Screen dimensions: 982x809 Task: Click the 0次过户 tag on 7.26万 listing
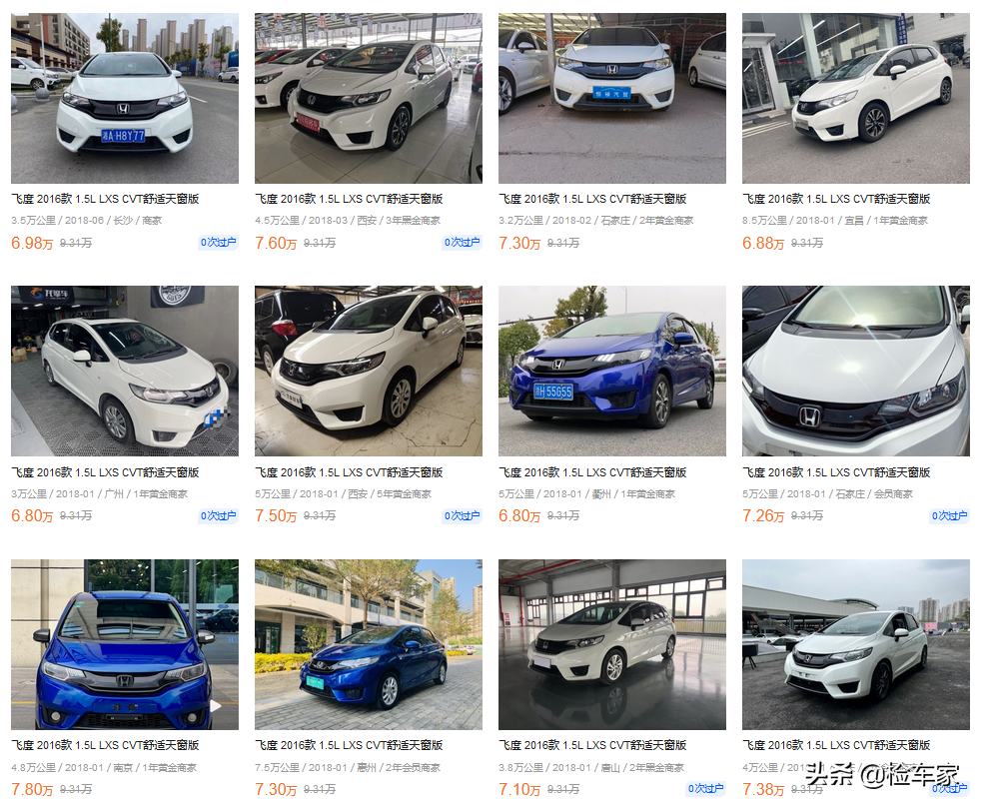[x=949, y=515]
